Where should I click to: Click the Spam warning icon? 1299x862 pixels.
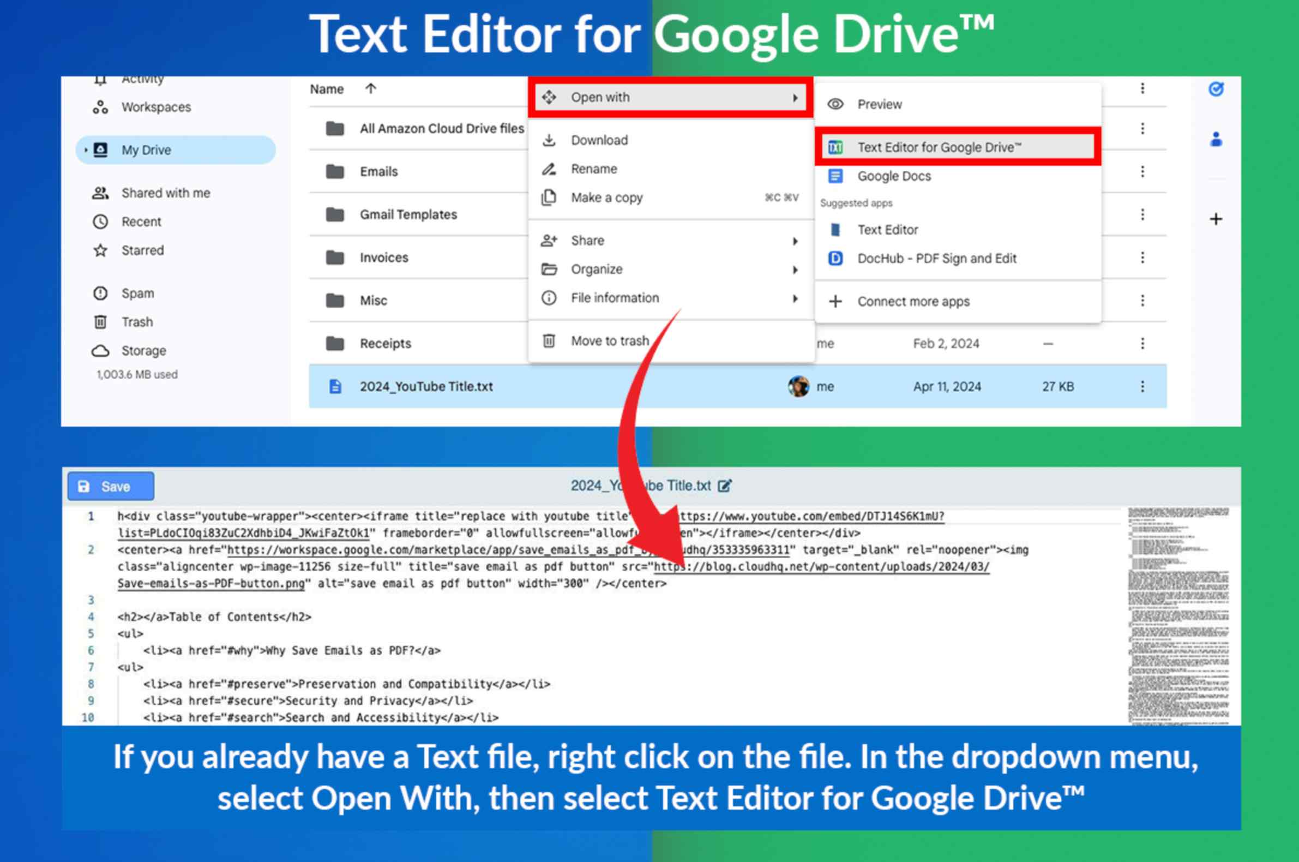click(x=100, y=293)
